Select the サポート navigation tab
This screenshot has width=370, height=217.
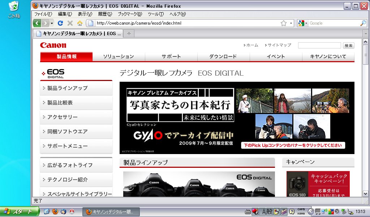[171, 56]
